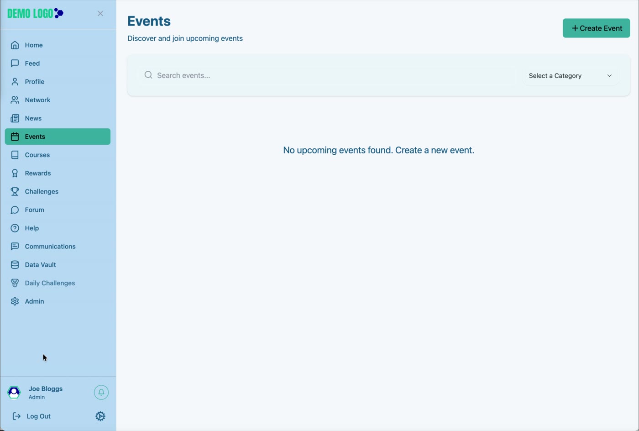Open Rewards menu label
639x431 pixels.
(38, 173)
